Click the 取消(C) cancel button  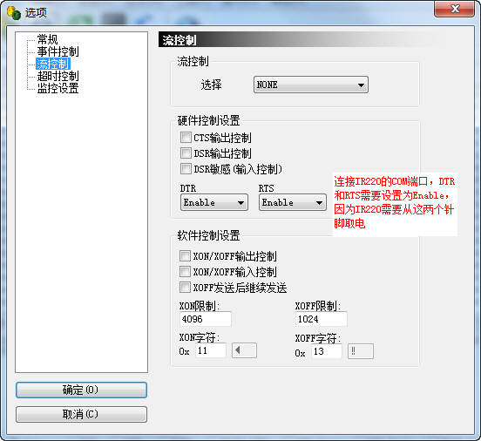coord(81,414)
